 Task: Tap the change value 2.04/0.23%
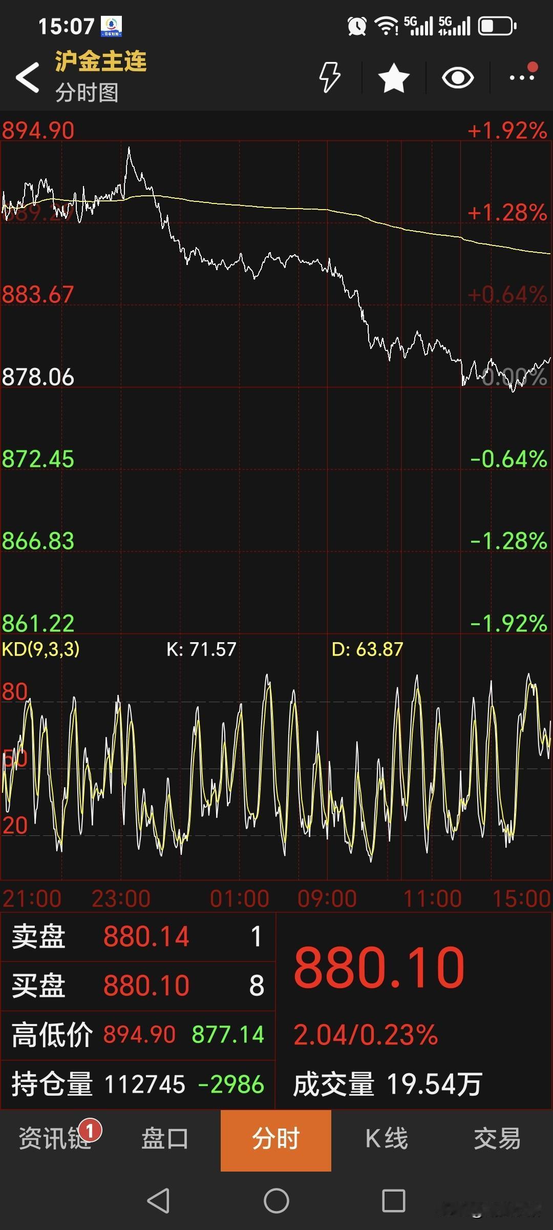tap(366, 1035)
